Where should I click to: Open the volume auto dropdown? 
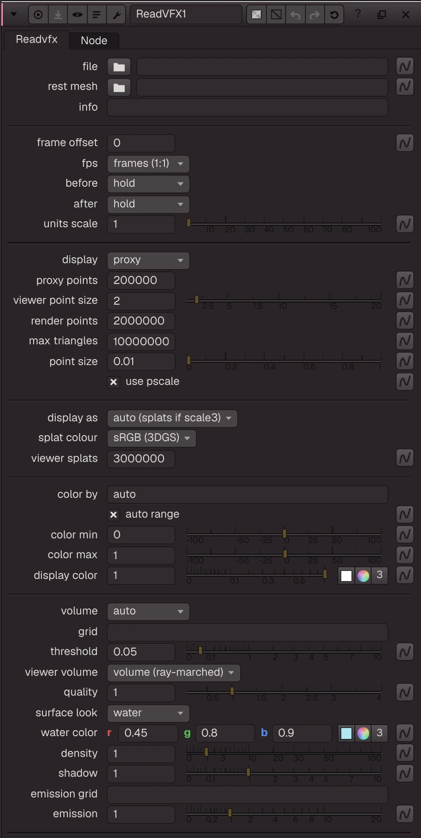pyautogui.click(x=148, y=611)
